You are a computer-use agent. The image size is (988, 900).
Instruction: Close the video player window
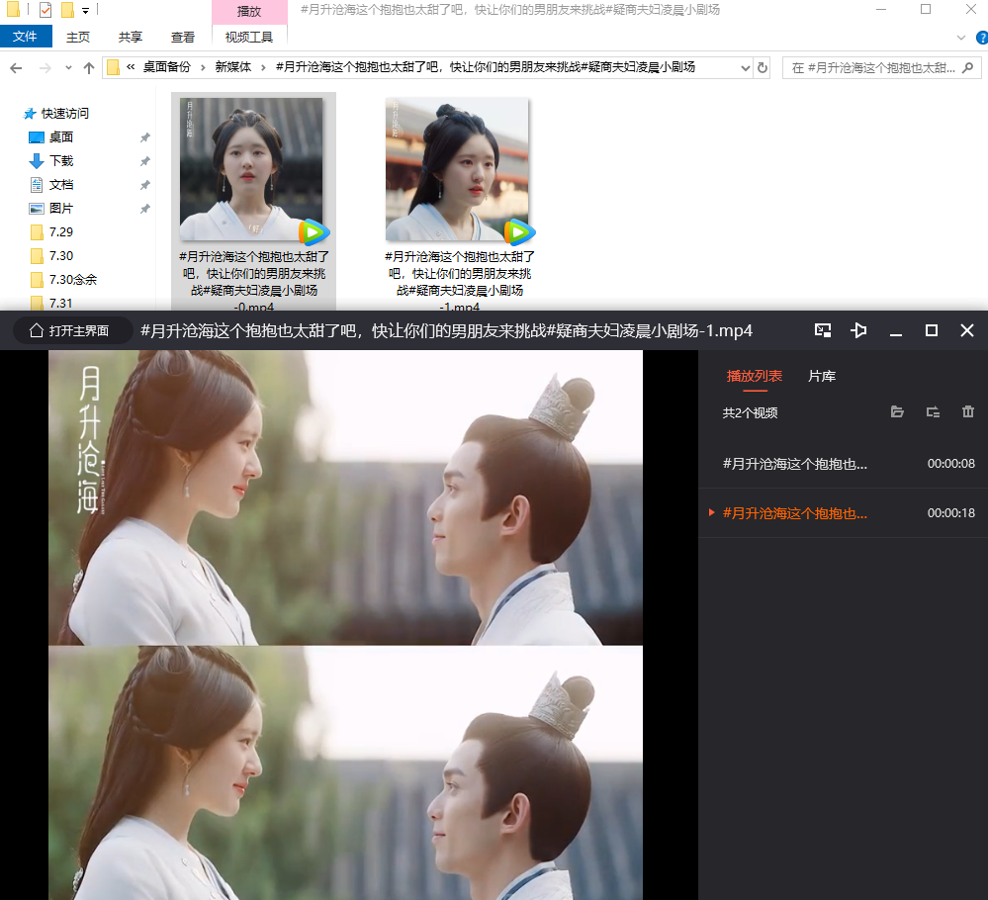[x=967, y=330]
